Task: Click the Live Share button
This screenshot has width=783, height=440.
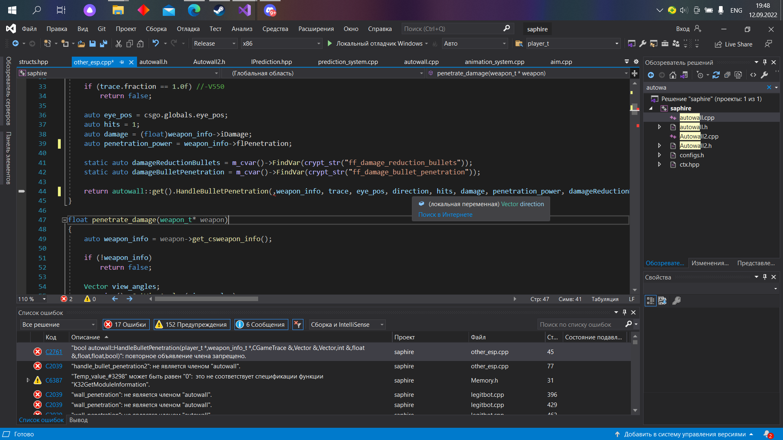Action: tap(734, 44)
